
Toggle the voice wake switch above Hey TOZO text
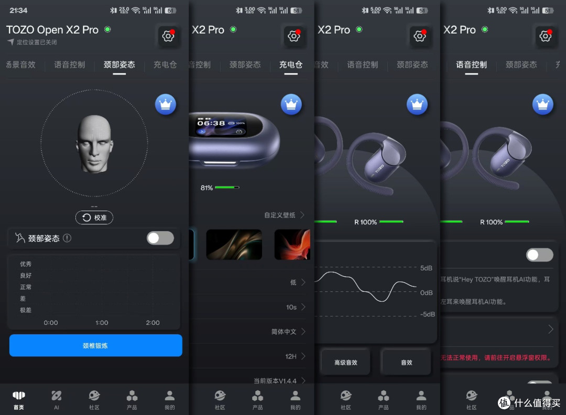(540, 255)
